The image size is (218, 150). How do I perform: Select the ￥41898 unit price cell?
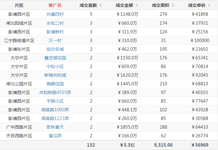(200, 14)
